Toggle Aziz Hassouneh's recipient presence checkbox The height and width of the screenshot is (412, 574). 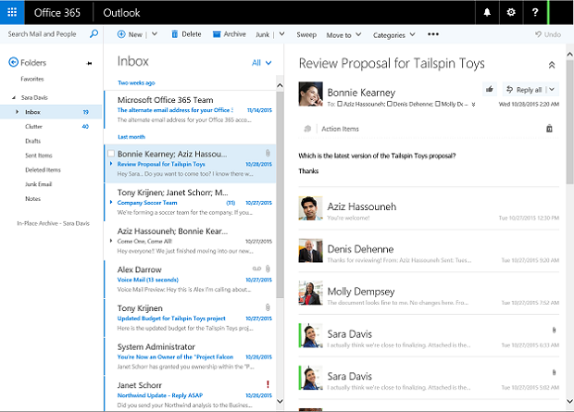[341, 104]
